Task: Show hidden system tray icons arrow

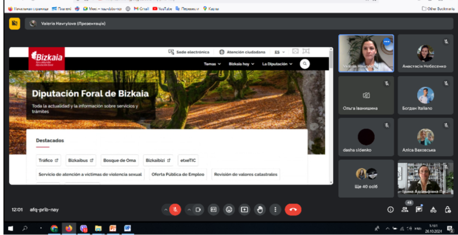Action: [388, 228]
